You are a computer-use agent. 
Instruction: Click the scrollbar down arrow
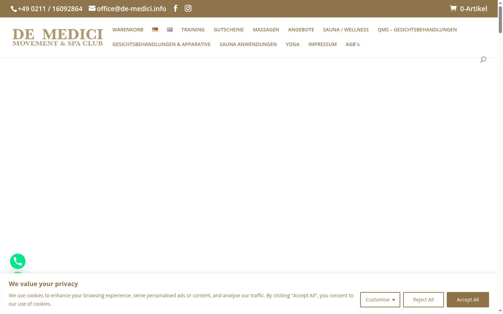pyautogui.click(x=500, y=311)
